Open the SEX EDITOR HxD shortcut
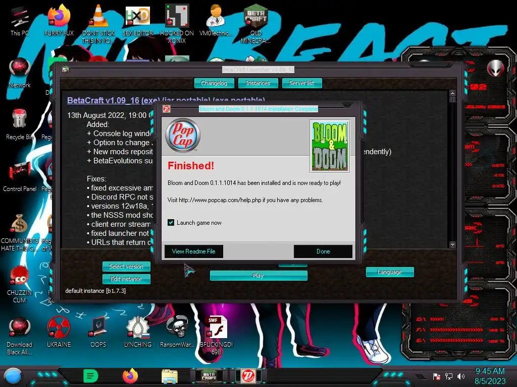The image size is (517, 387). click(137, 21)
